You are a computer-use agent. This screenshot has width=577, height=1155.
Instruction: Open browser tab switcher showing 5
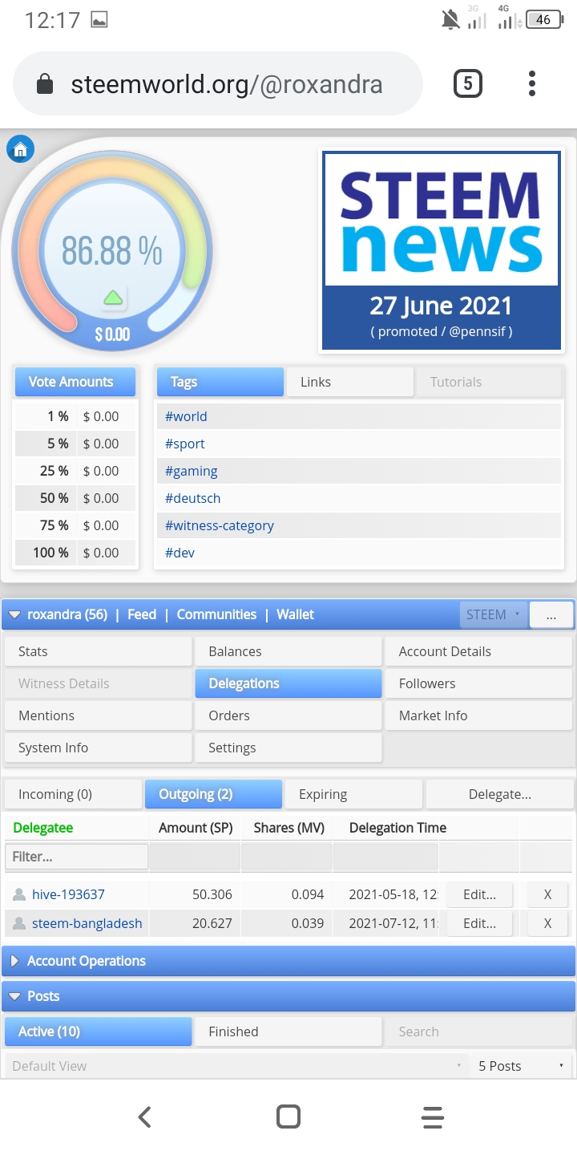[468, 83]
